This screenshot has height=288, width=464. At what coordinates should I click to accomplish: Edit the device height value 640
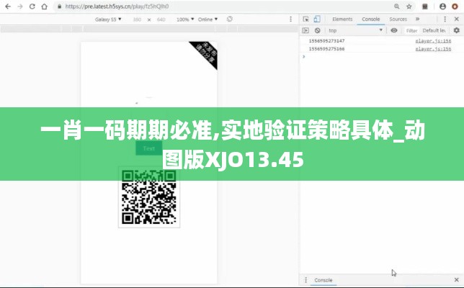pos(161,19)
